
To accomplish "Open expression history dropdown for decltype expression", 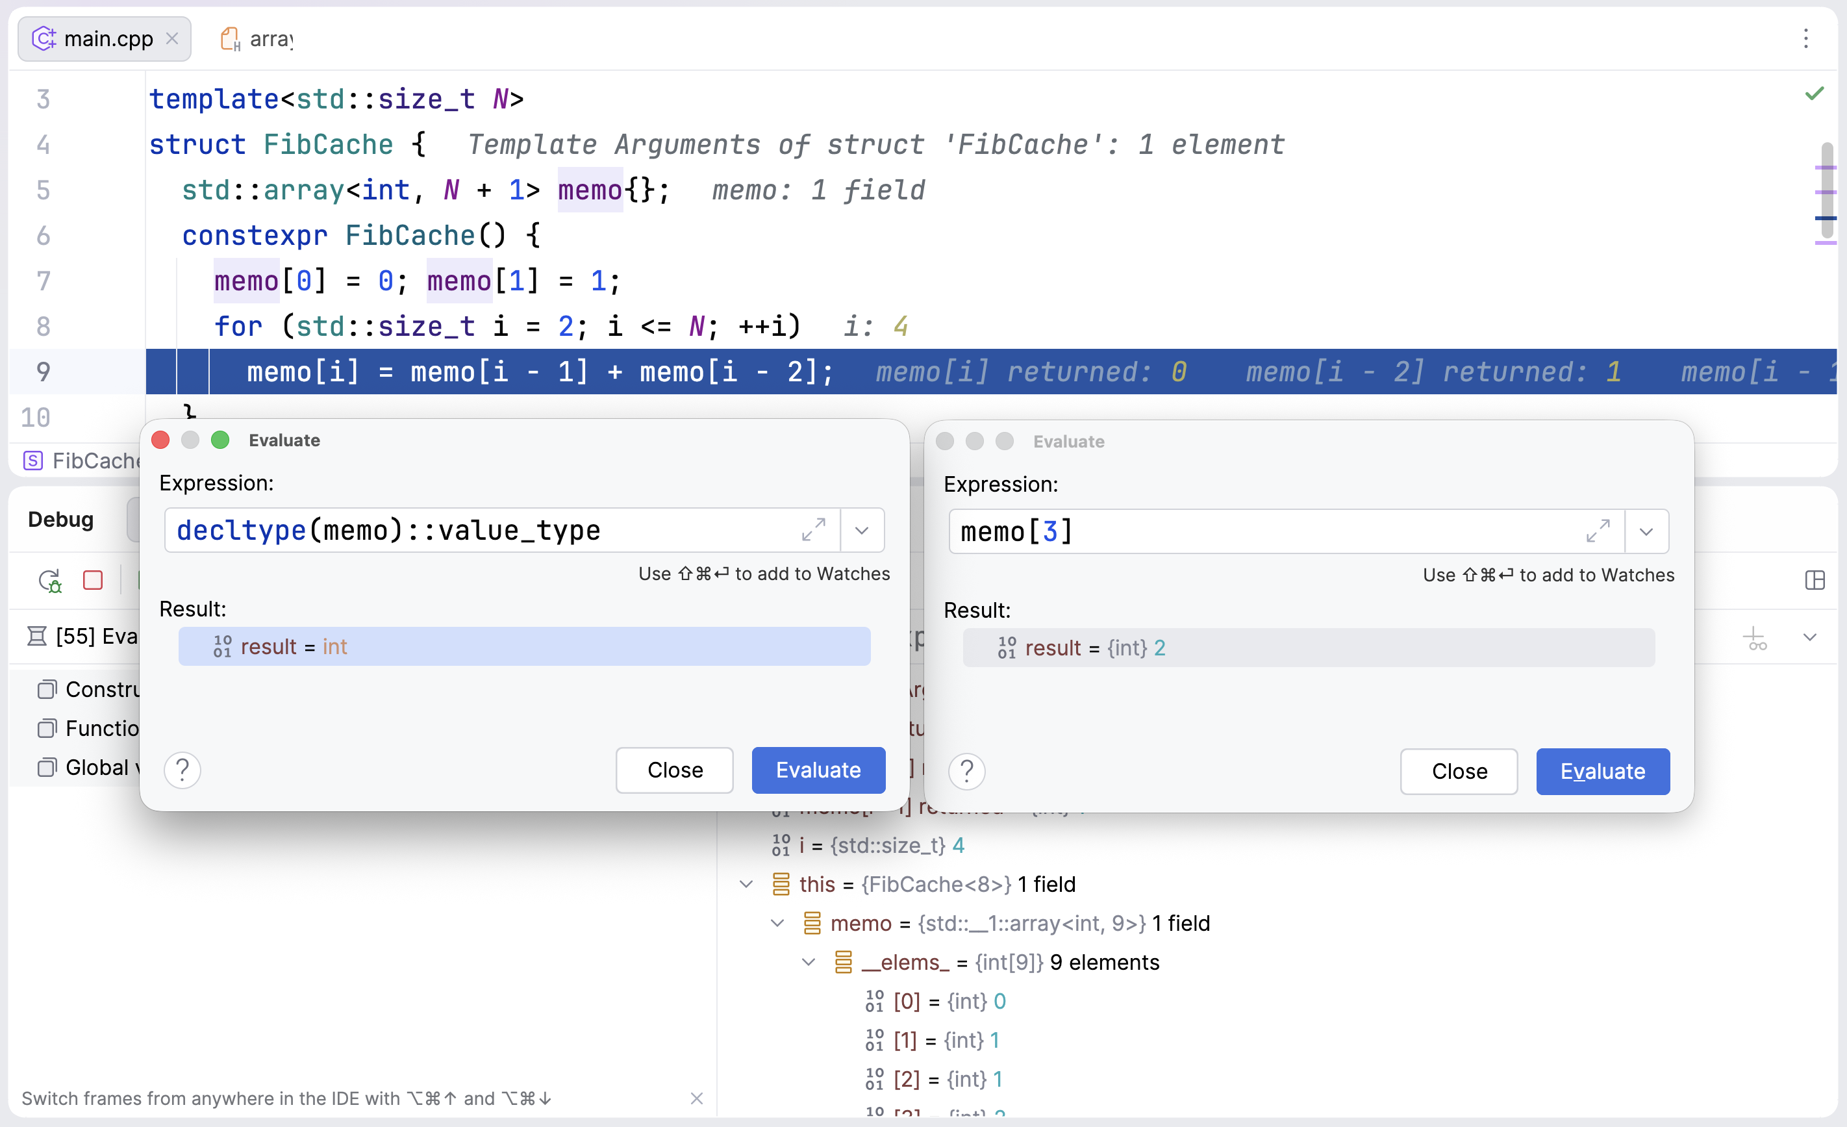I will tap(862, 530).
